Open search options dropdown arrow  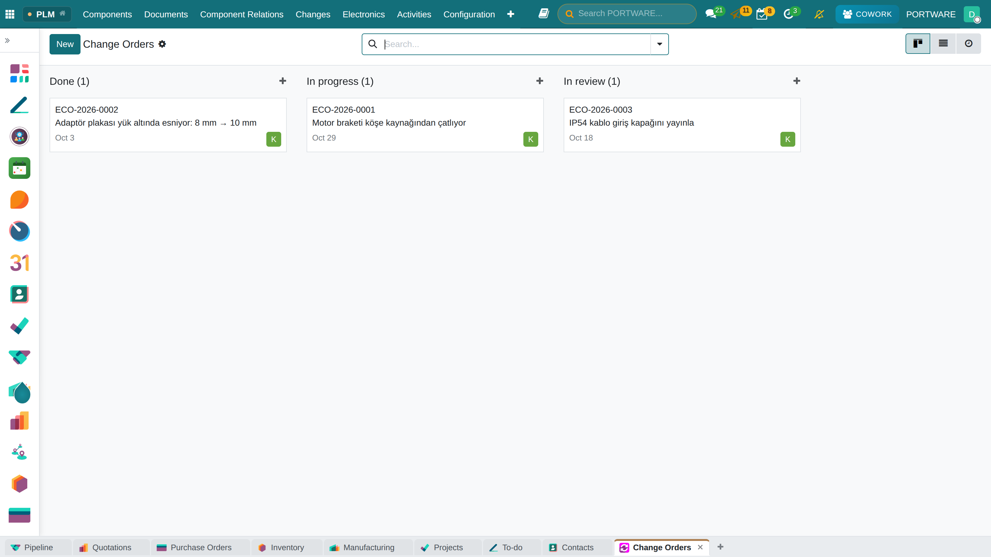(x=659, y=44)
